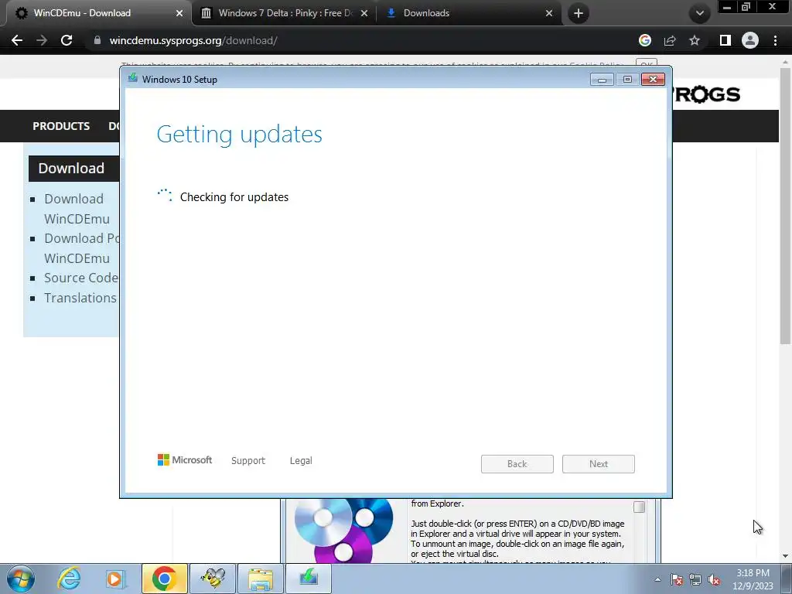Image resolution: width=792 pixels, height=594 pixels.
Task: Click the Microsoft logo in Setup
Action: [x=184, y=459]
